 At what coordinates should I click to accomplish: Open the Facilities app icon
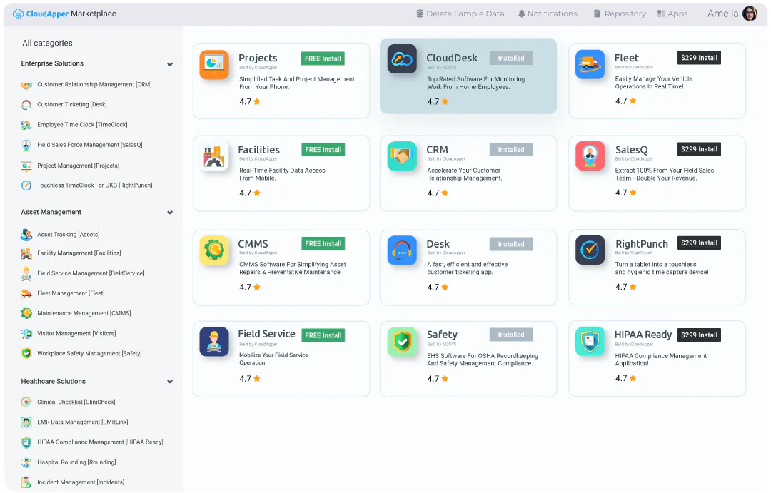(214, 156)
